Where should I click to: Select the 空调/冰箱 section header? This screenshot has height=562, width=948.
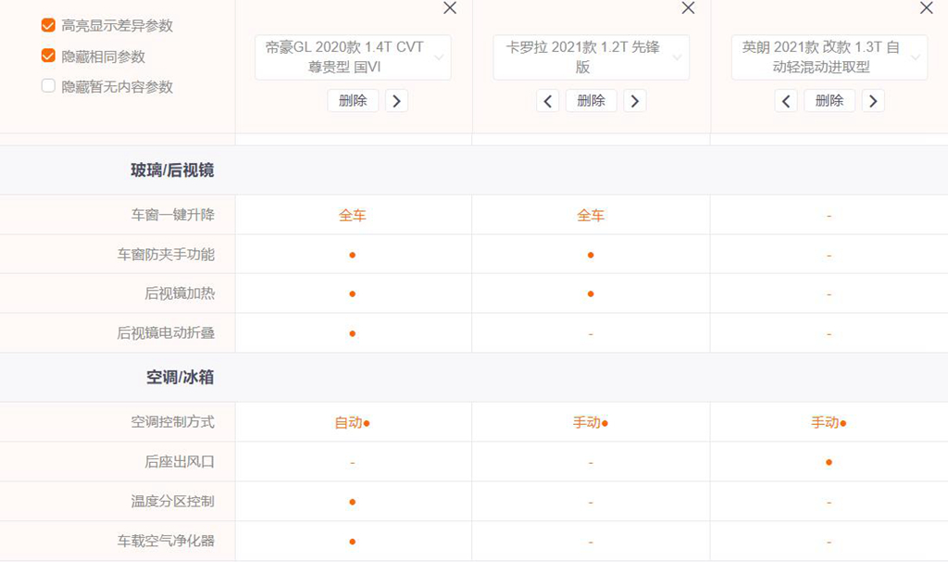(181, 377)
